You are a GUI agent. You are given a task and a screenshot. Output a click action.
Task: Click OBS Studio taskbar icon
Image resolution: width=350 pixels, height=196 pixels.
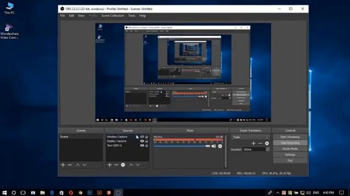118,193
